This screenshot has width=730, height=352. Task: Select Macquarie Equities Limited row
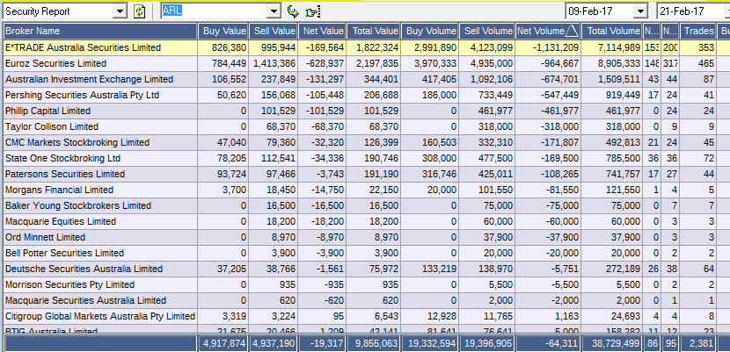(x=365, y=221)
